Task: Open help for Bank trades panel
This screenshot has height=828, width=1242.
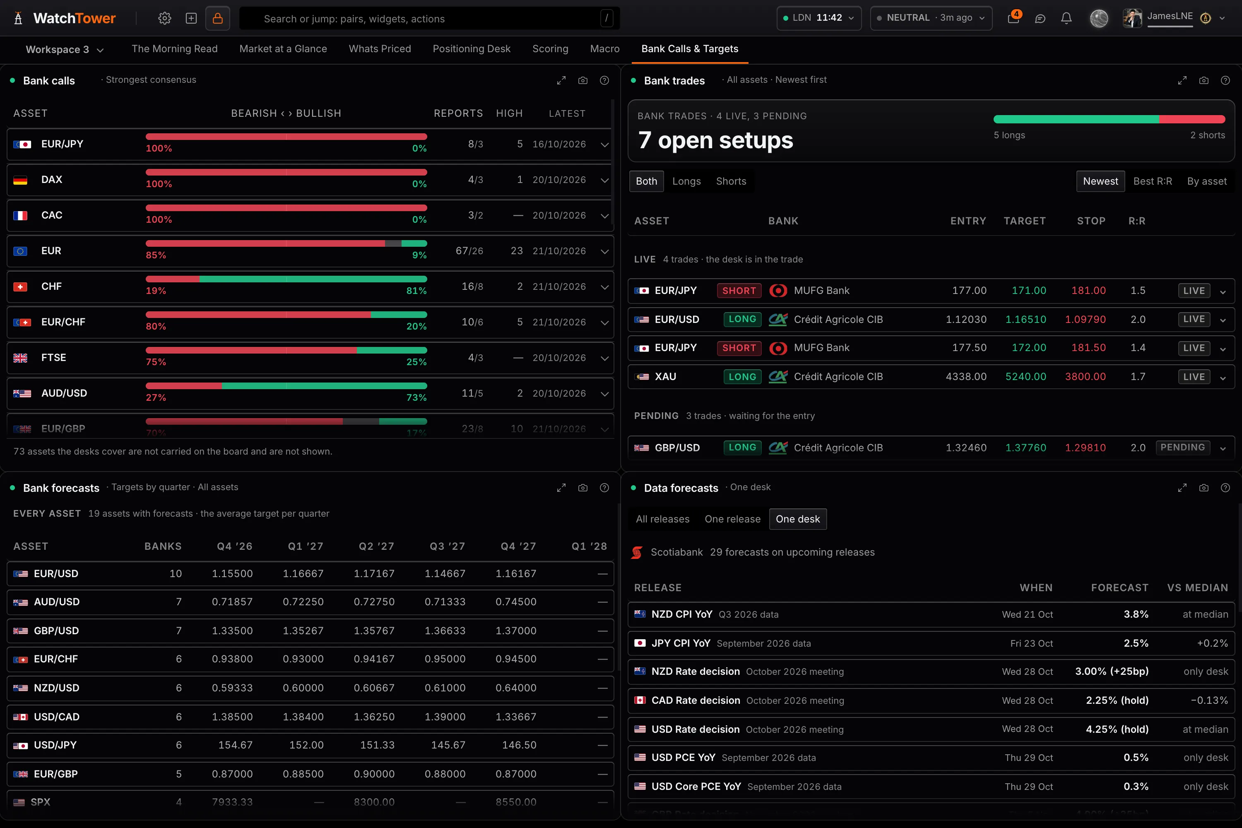Action: 1225,80
